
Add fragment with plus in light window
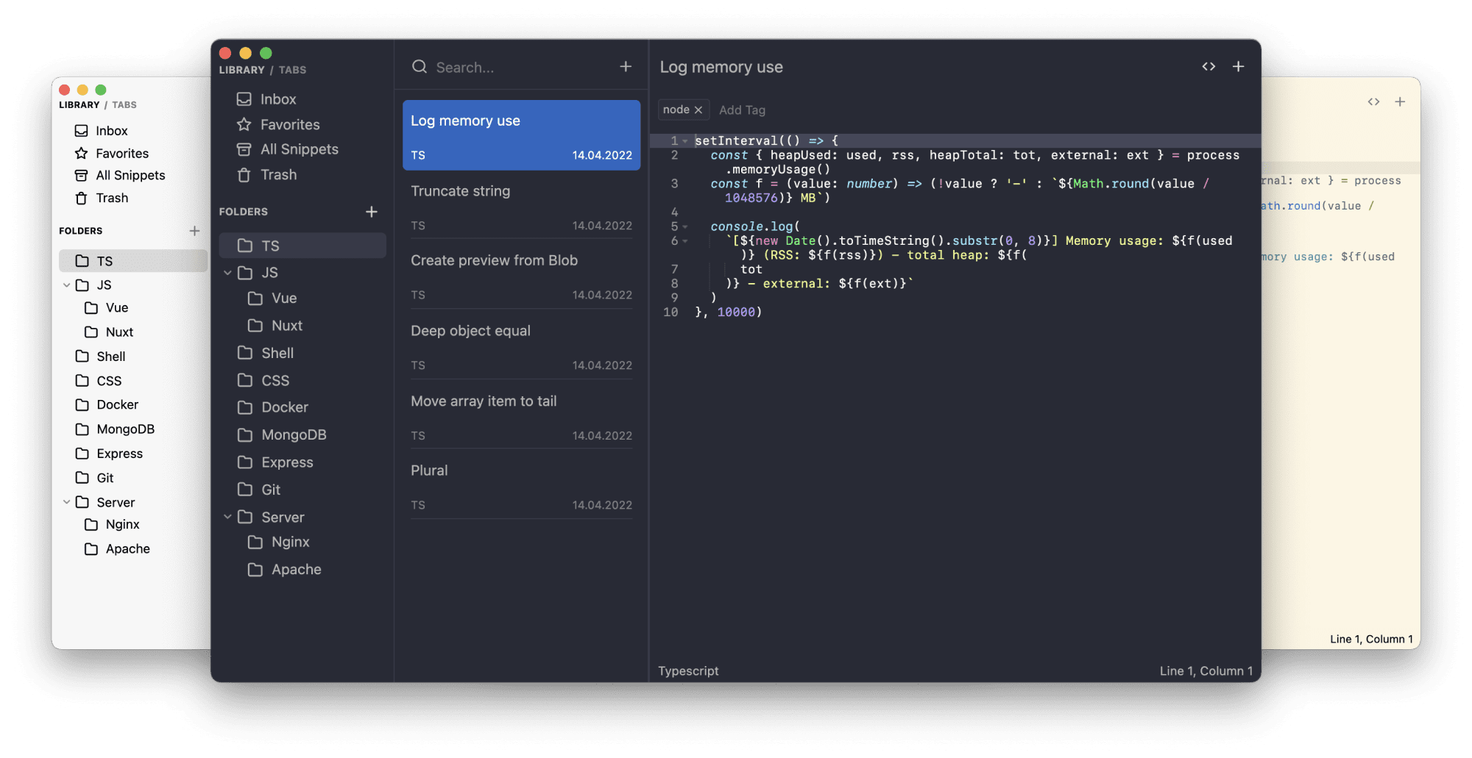coord(1400,102)
